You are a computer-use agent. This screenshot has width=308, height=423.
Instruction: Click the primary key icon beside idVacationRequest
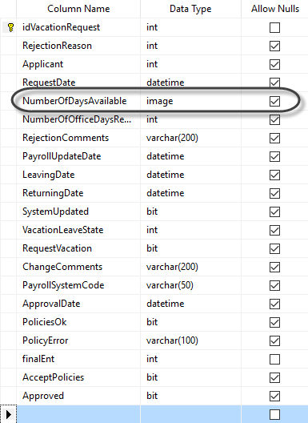(x=10, y=27)
